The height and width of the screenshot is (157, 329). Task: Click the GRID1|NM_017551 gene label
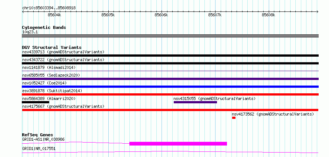39,148
